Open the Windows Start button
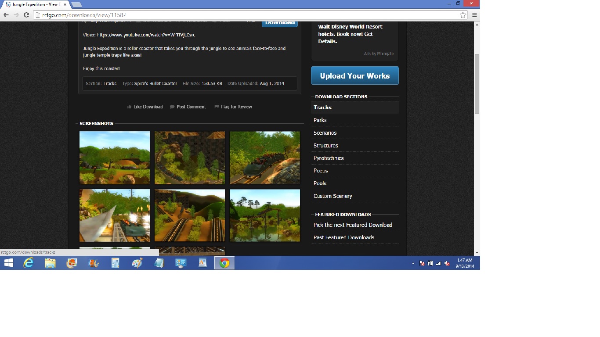This screenshot has height=337, width=600. pos(8,263)
